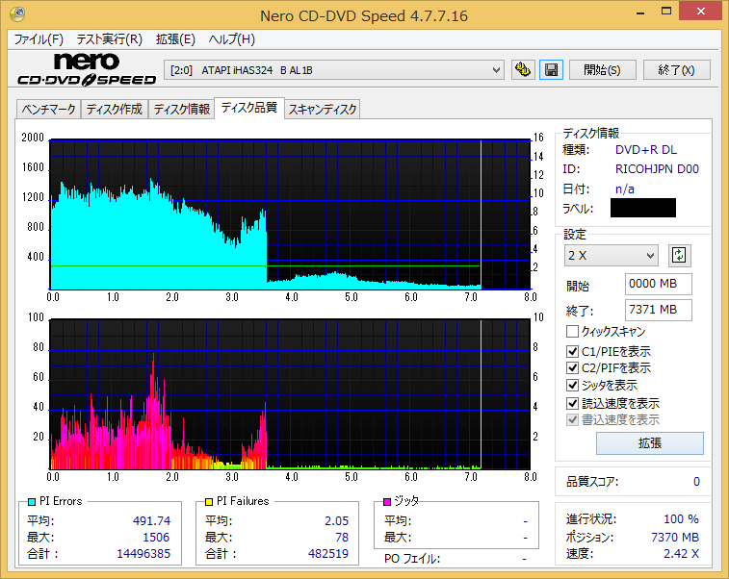Click the 拡張 button in settings
Image resolution: width=729 pixels, height=579 pixels.
point(649,443)
